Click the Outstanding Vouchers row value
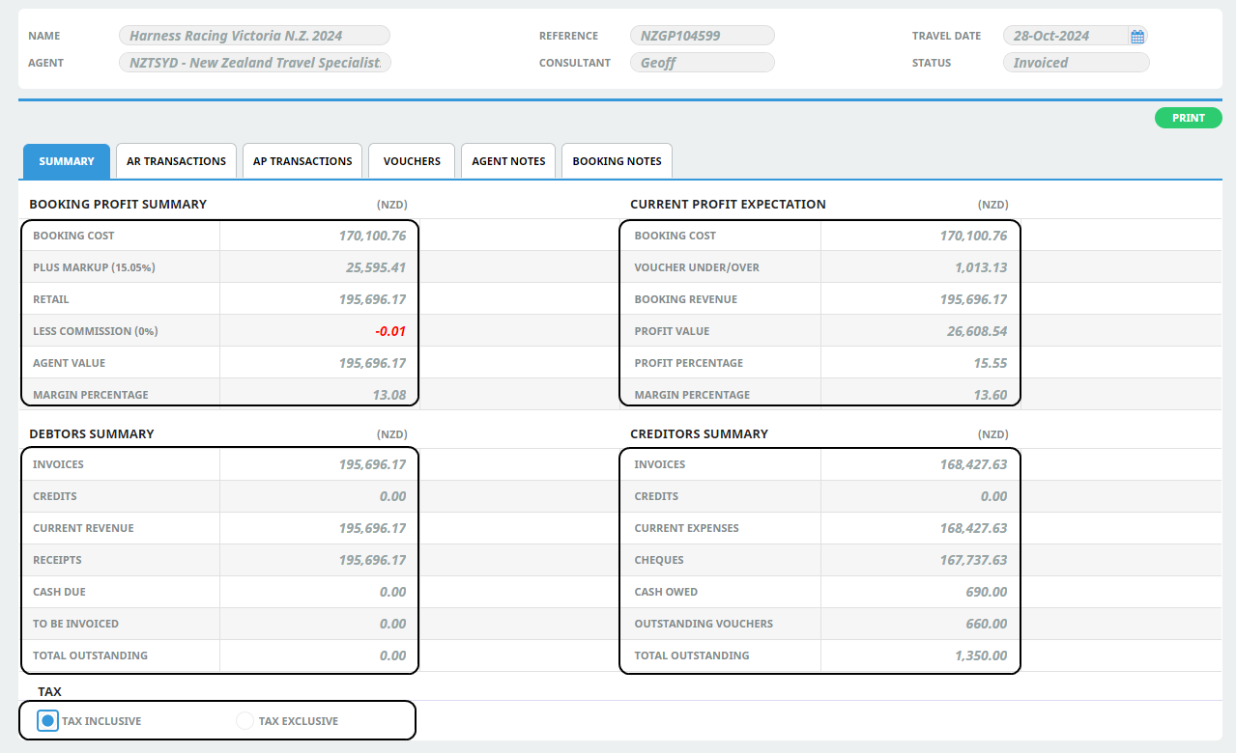This screenshot has width=1236, height=753. 986,624
